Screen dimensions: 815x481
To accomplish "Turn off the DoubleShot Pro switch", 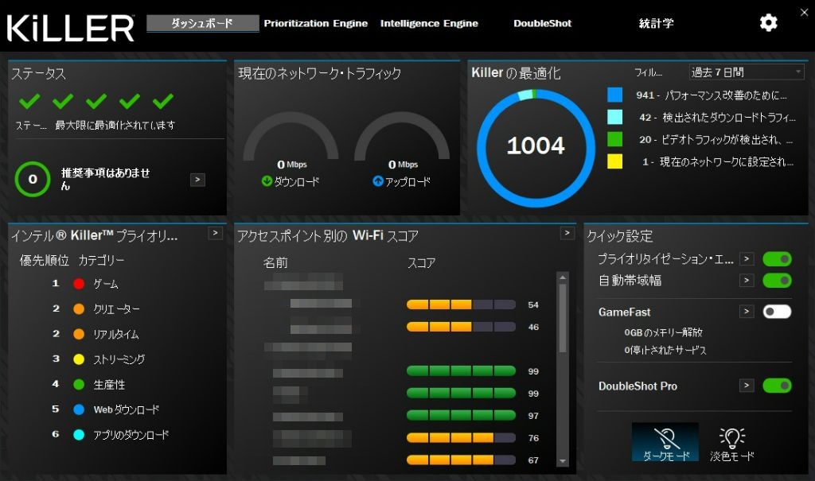I will [777, 386].
